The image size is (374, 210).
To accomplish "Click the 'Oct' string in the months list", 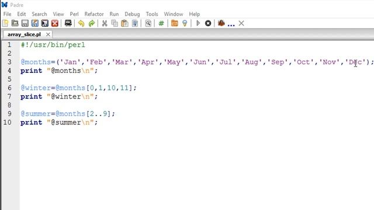I will [303, 62].
